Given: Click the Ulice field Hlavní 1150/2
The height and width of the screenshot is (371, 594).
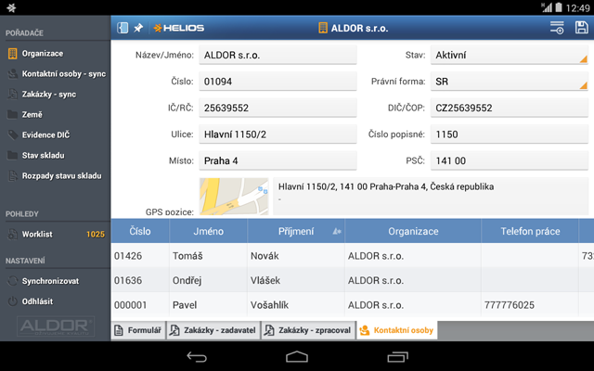Looking at the screenshot, I should [278, 134].
